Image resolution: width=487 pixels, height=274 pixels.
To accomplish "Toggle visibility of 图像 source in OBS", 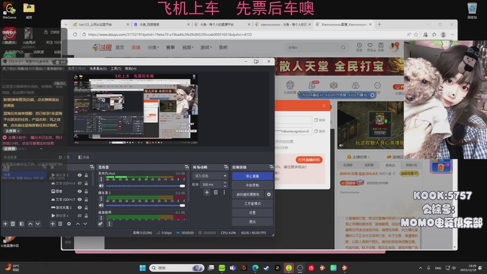I will point(80,191).
